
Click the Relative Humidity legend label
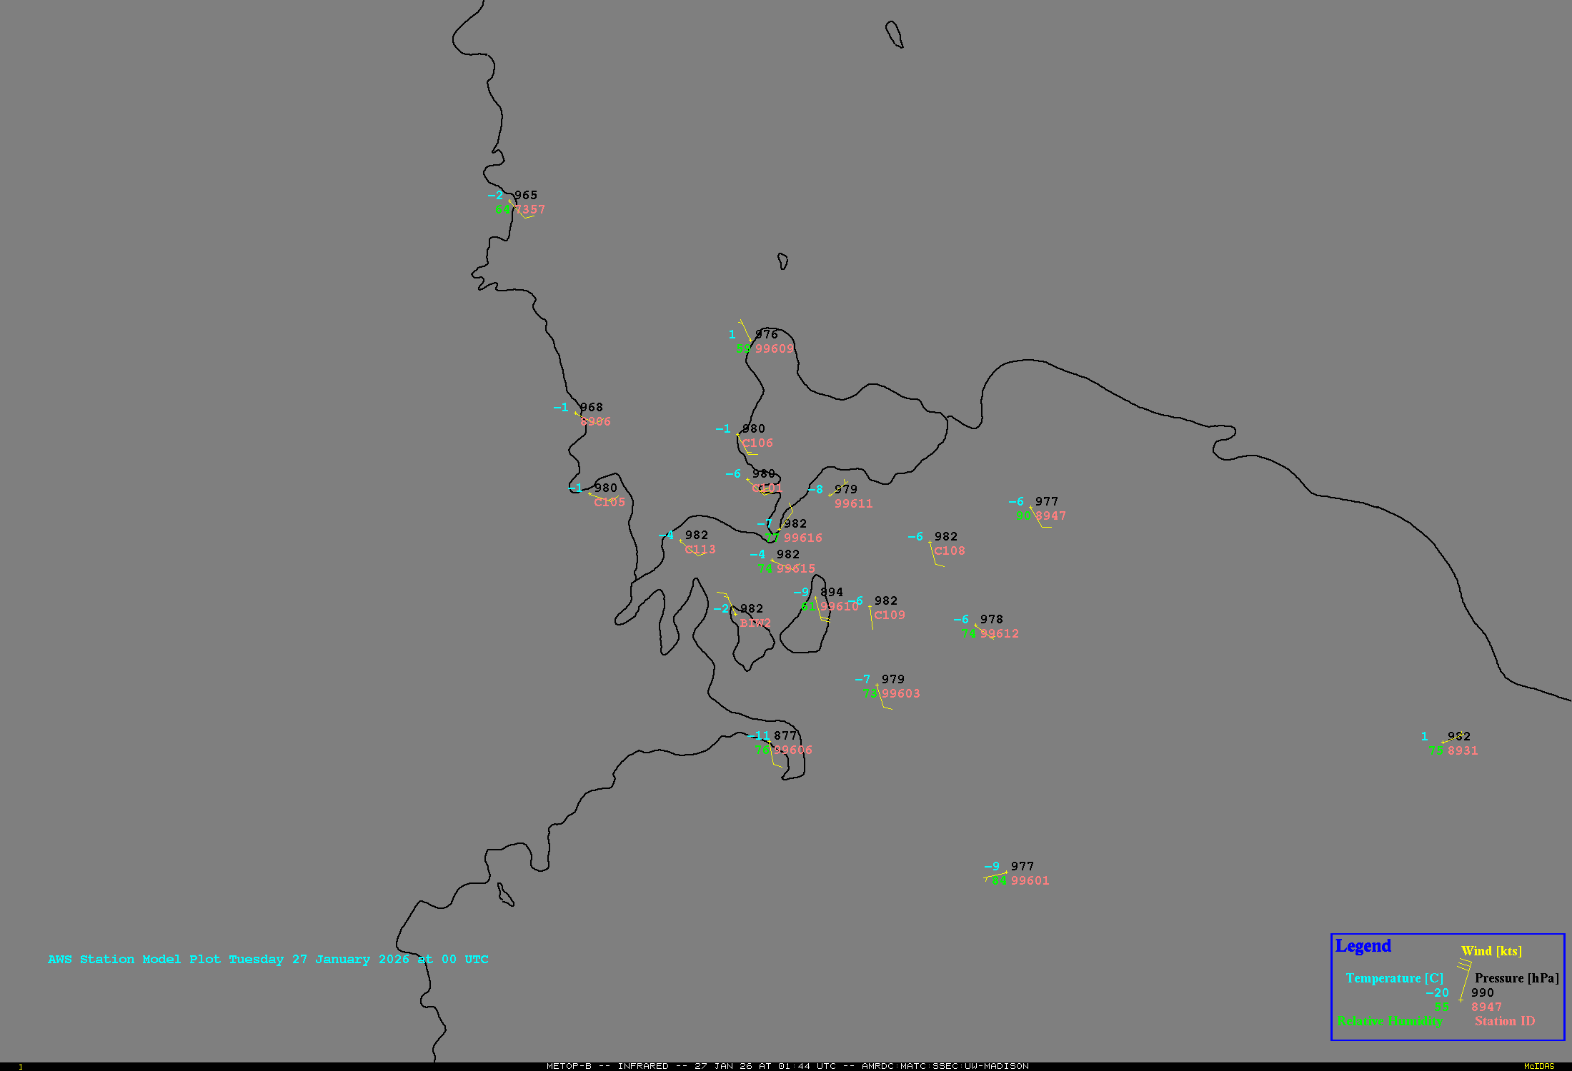(x=1390, y=1021)
